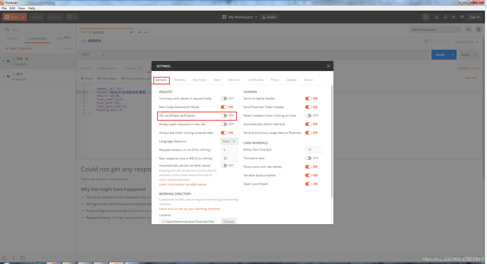Click the Editor Font Size field
The height and width of the screenshot is (264, 487).
[314, 150]
